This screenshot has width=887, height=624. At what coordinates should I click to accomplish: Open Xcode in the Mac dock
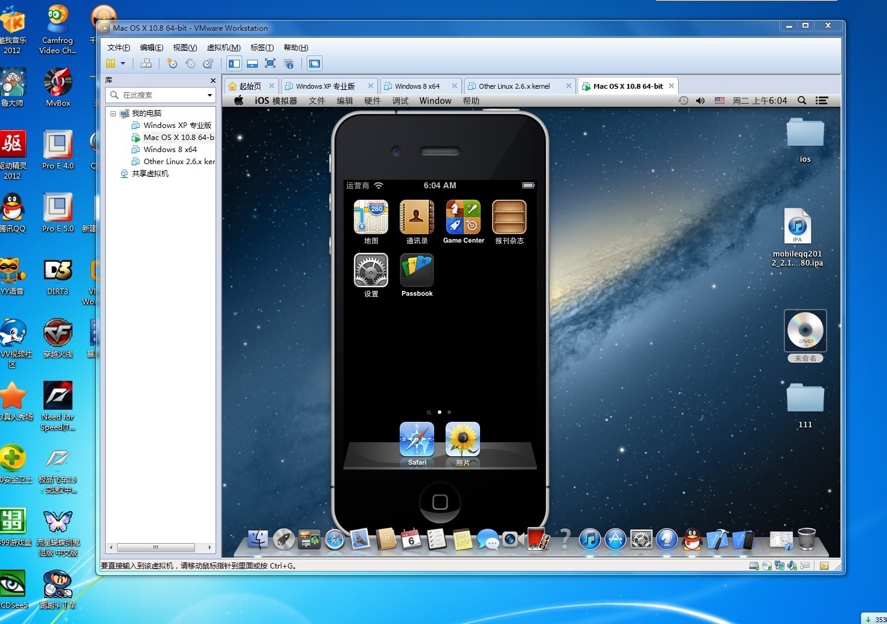(x=717, y=539)
